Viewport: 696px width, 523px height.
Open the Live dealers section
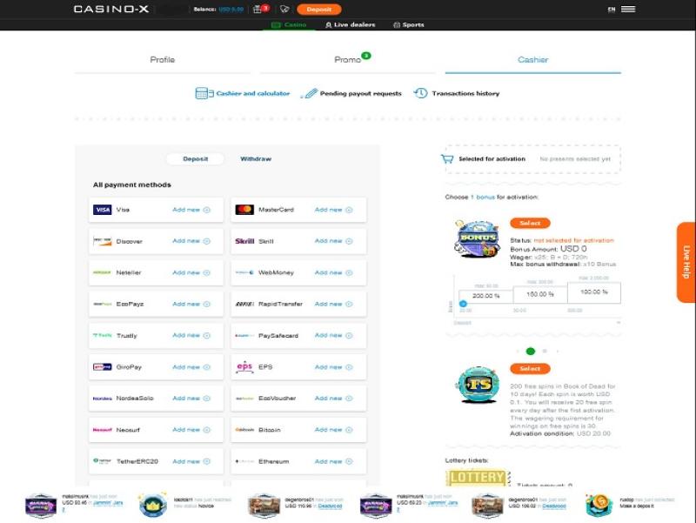pos(351,25)
